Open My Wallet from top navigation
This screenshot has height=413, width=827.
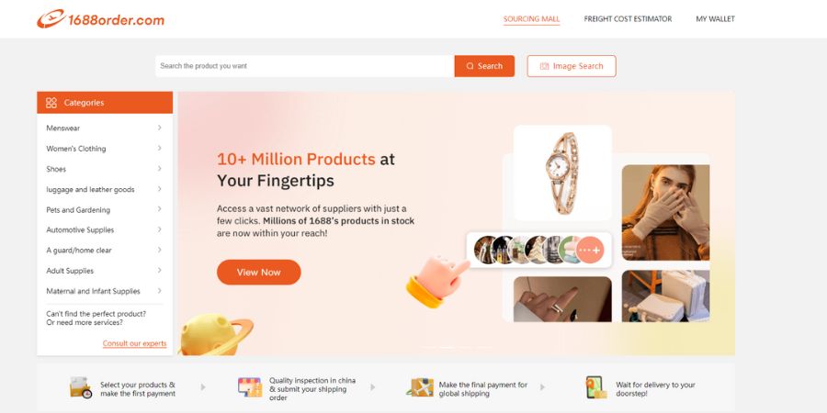tap(715, 19)
